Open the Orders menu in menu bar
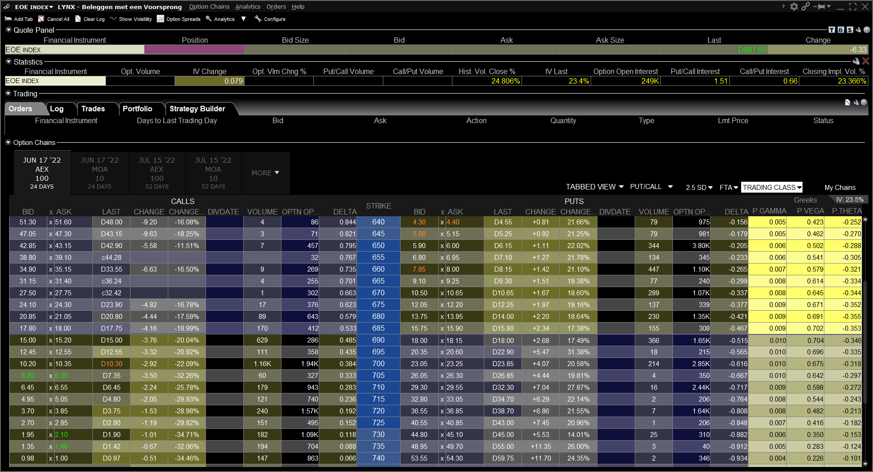The image size is (873, 472). tap(276, 7)
